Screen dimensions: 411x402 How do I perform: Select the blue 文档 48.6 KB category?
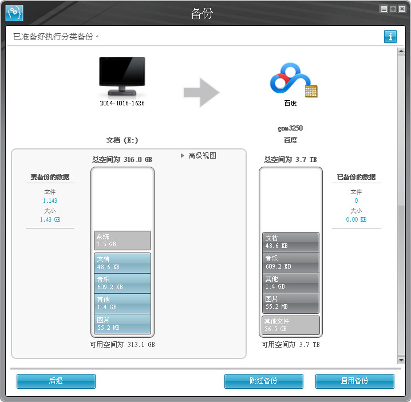[x=122, y=263]
